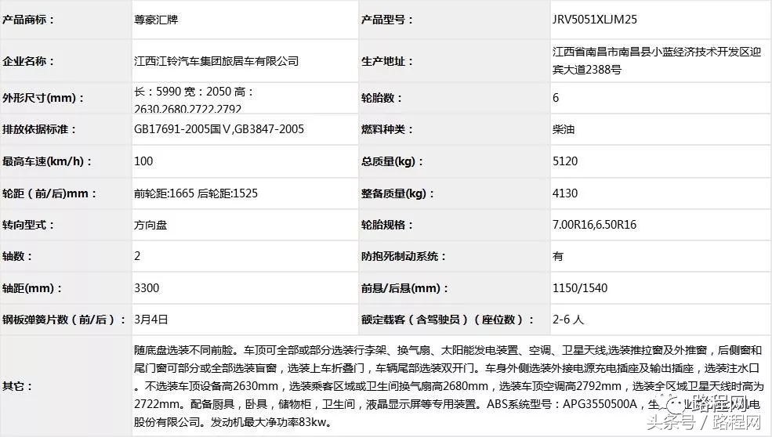Select the remarks line ending 发动机最大净功率83kw
The height and width of the screenshot is (437, 772).
tap(233, 422)
